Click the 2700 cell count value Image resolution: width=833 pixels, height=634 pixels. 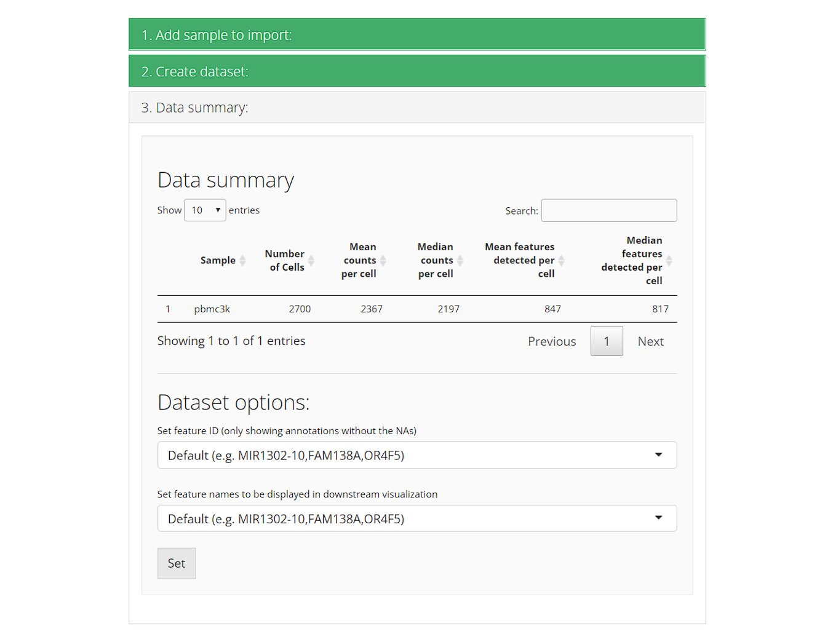pos(300,309)
